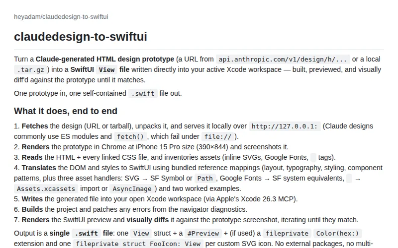Click the bold word Builds in step 6
The image size is (398, 248).
(32, 209)
